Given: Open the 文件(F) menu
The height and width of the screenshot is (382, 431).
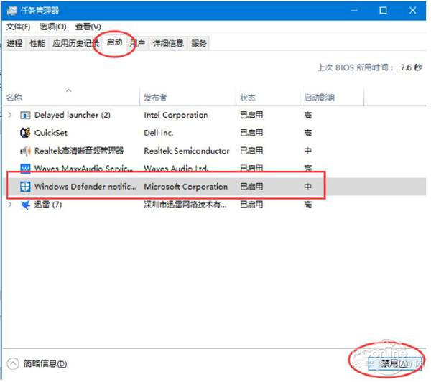Looking at the screenshot, I should click(x=19, y=27).
